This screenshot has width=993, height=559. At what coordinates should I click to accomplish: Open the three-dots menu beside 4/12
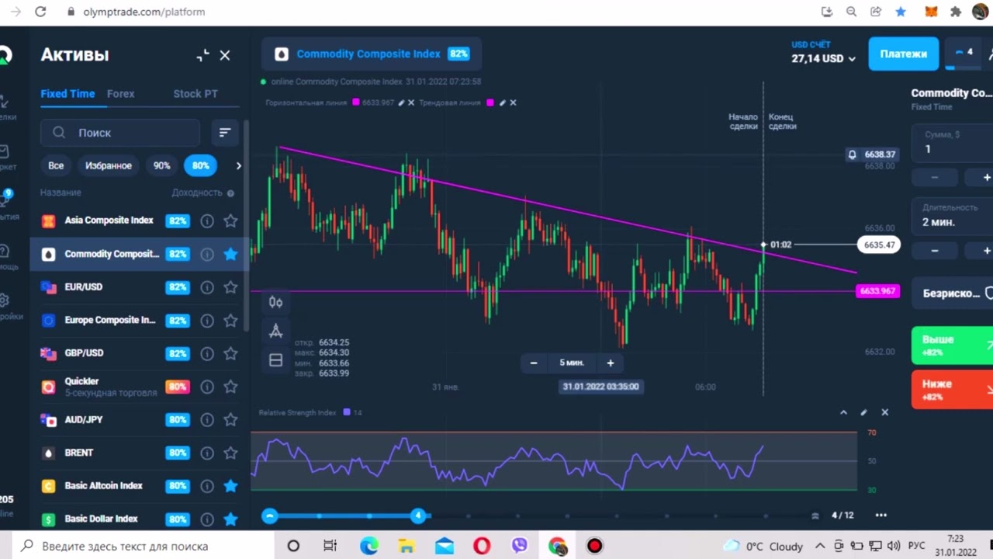pos(881,515)
